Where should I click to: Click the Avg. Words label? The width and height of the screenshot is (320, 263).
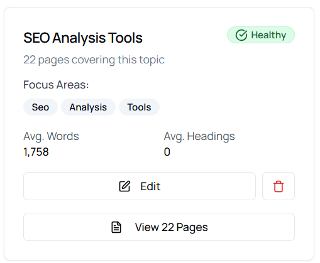point(51,136)
